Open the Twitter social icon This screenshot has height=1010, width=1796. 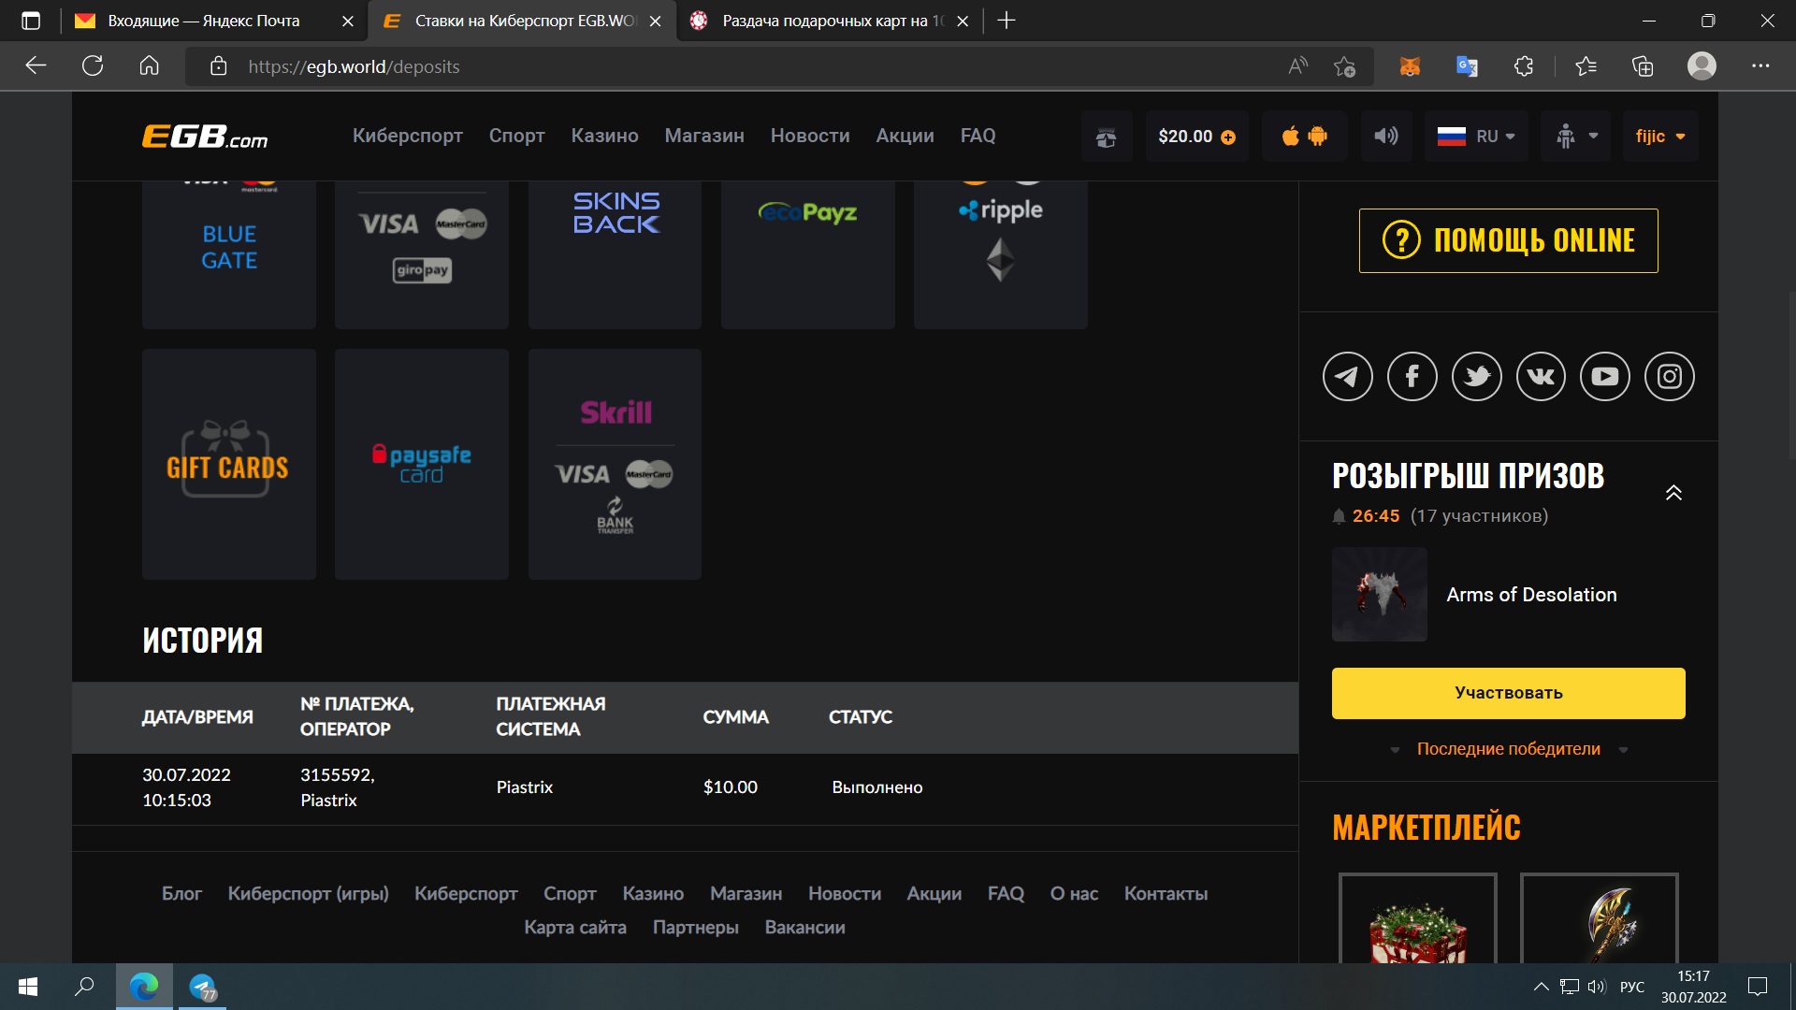1476,377
